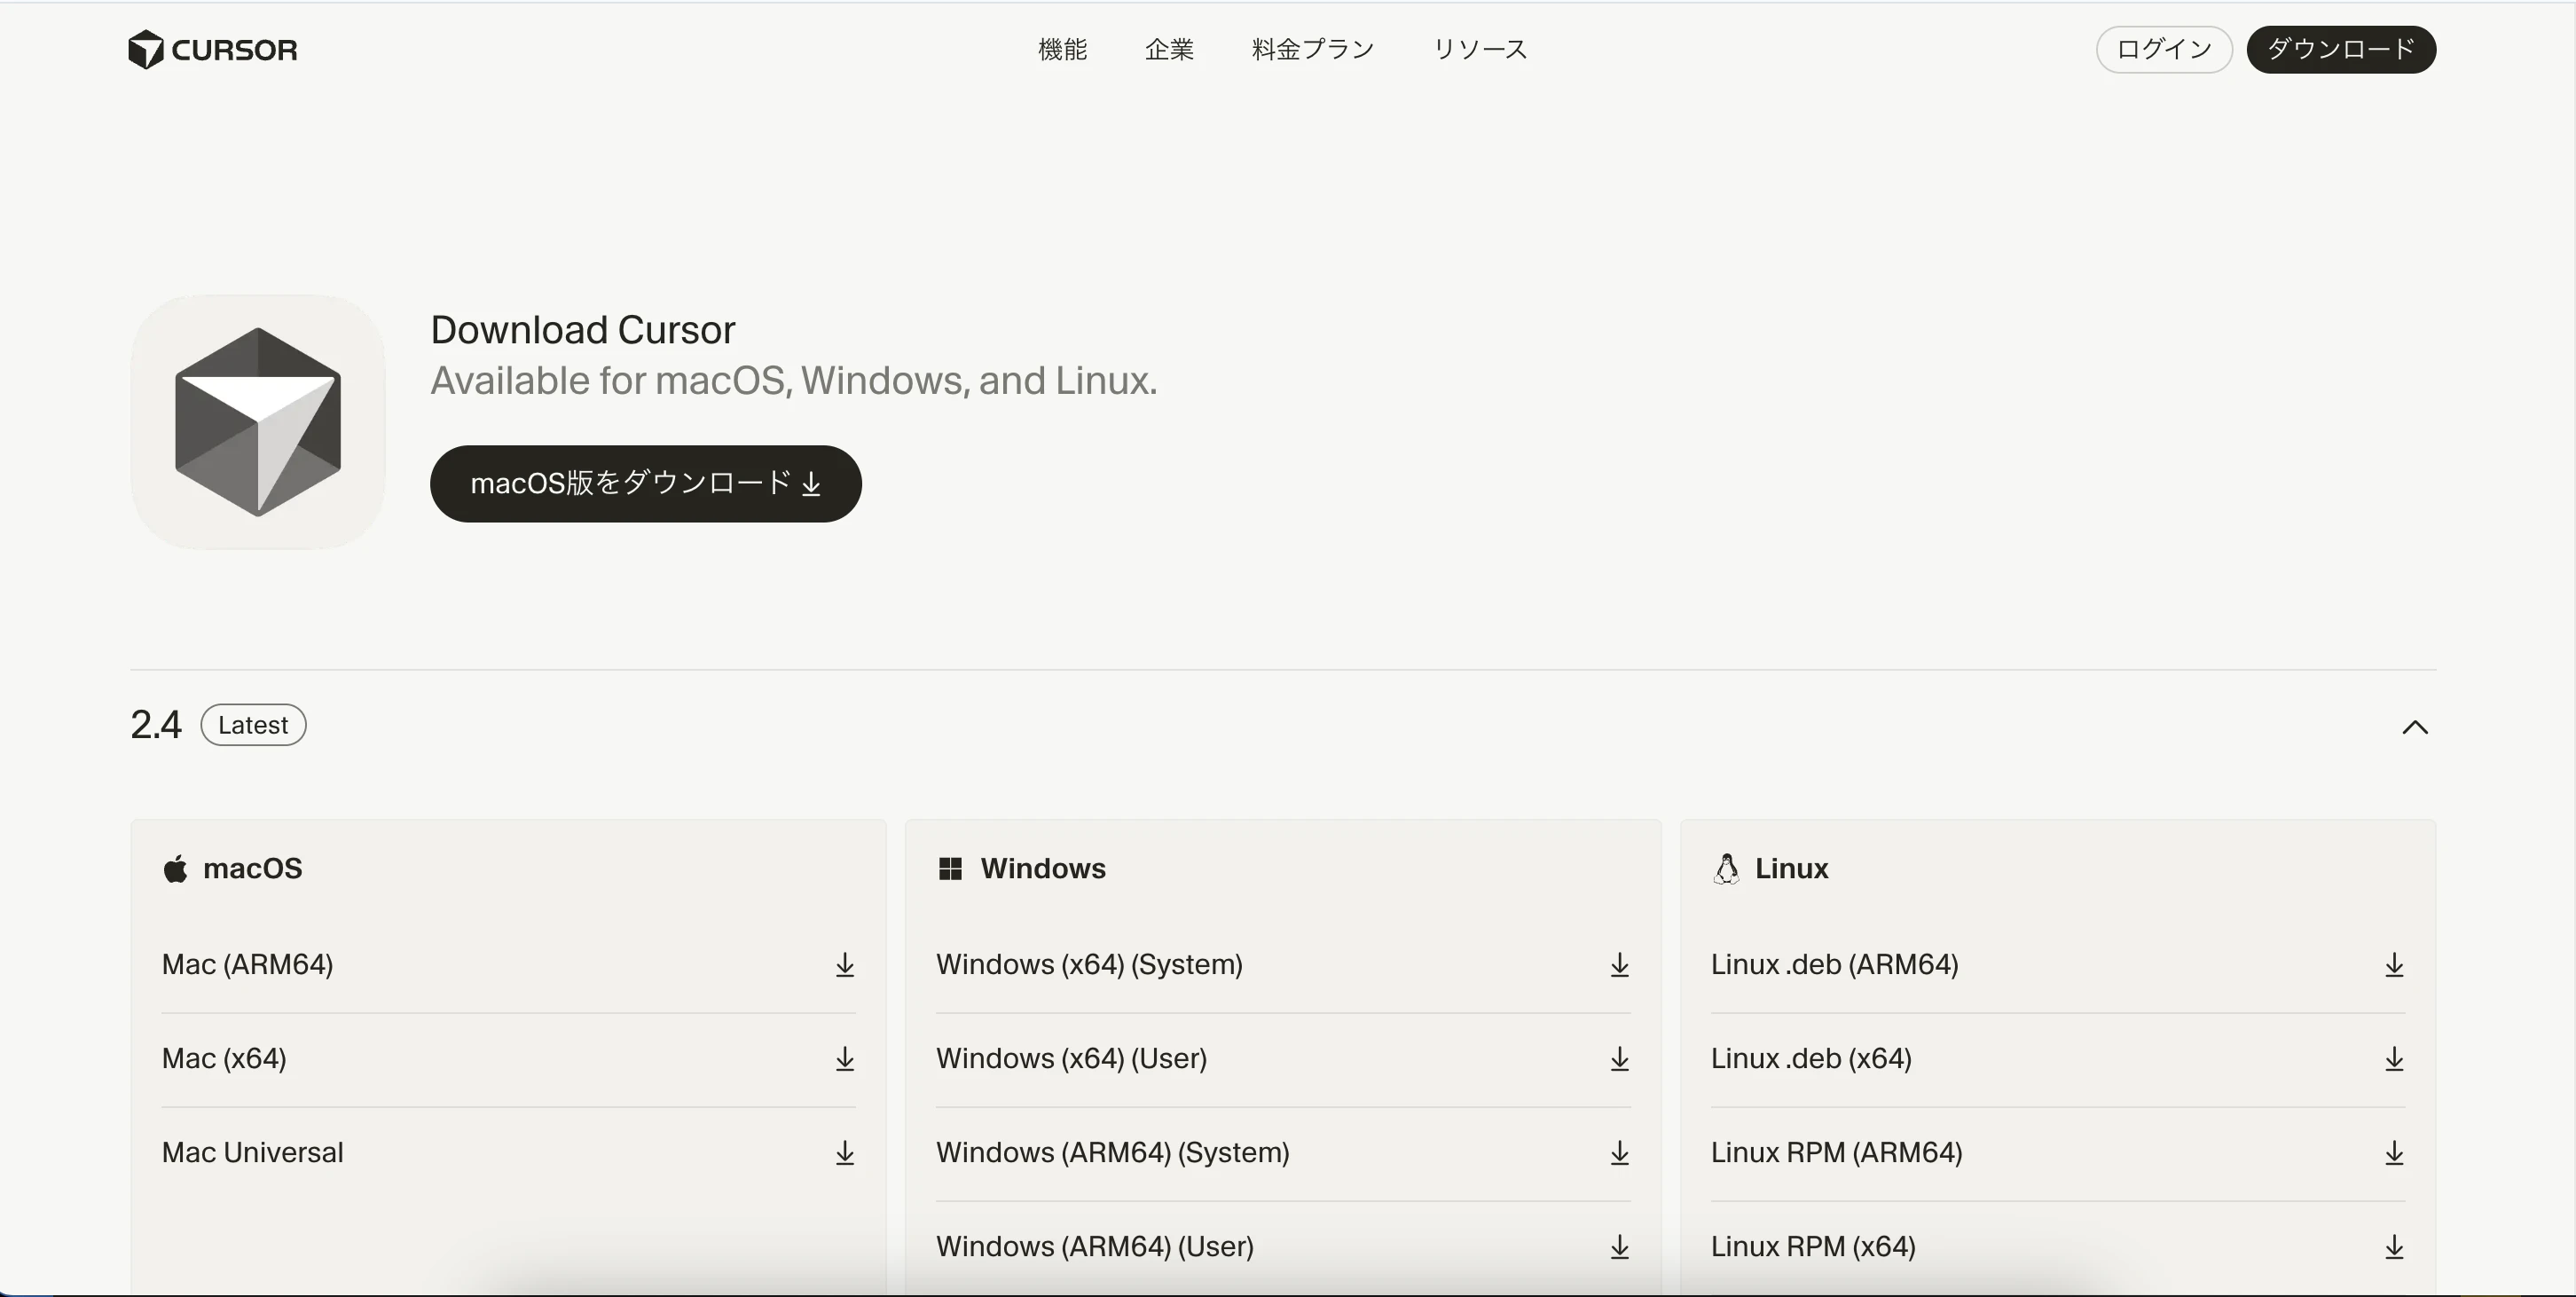Click the download icon for Linux .deb (ARM64)
This screenshot has width=2576, height=1297.
[x=2394, y=964]
